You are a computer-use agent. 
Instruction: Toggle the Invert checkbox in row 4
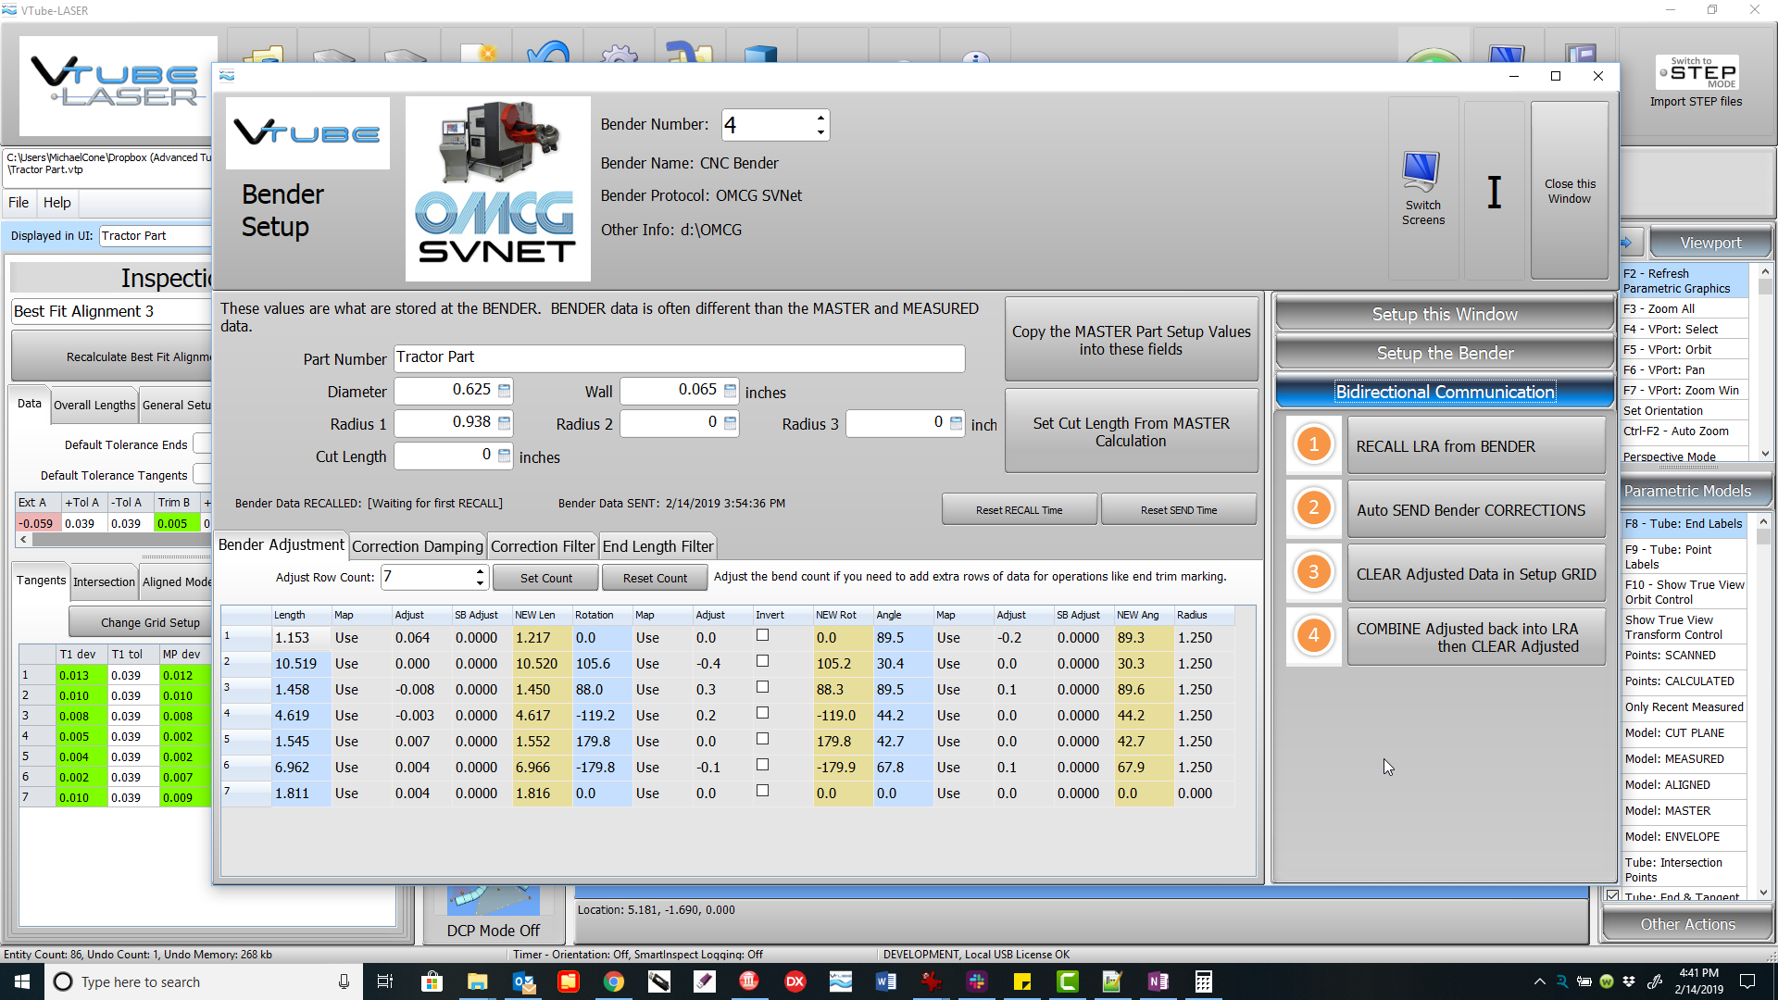(x=762, y=713)
